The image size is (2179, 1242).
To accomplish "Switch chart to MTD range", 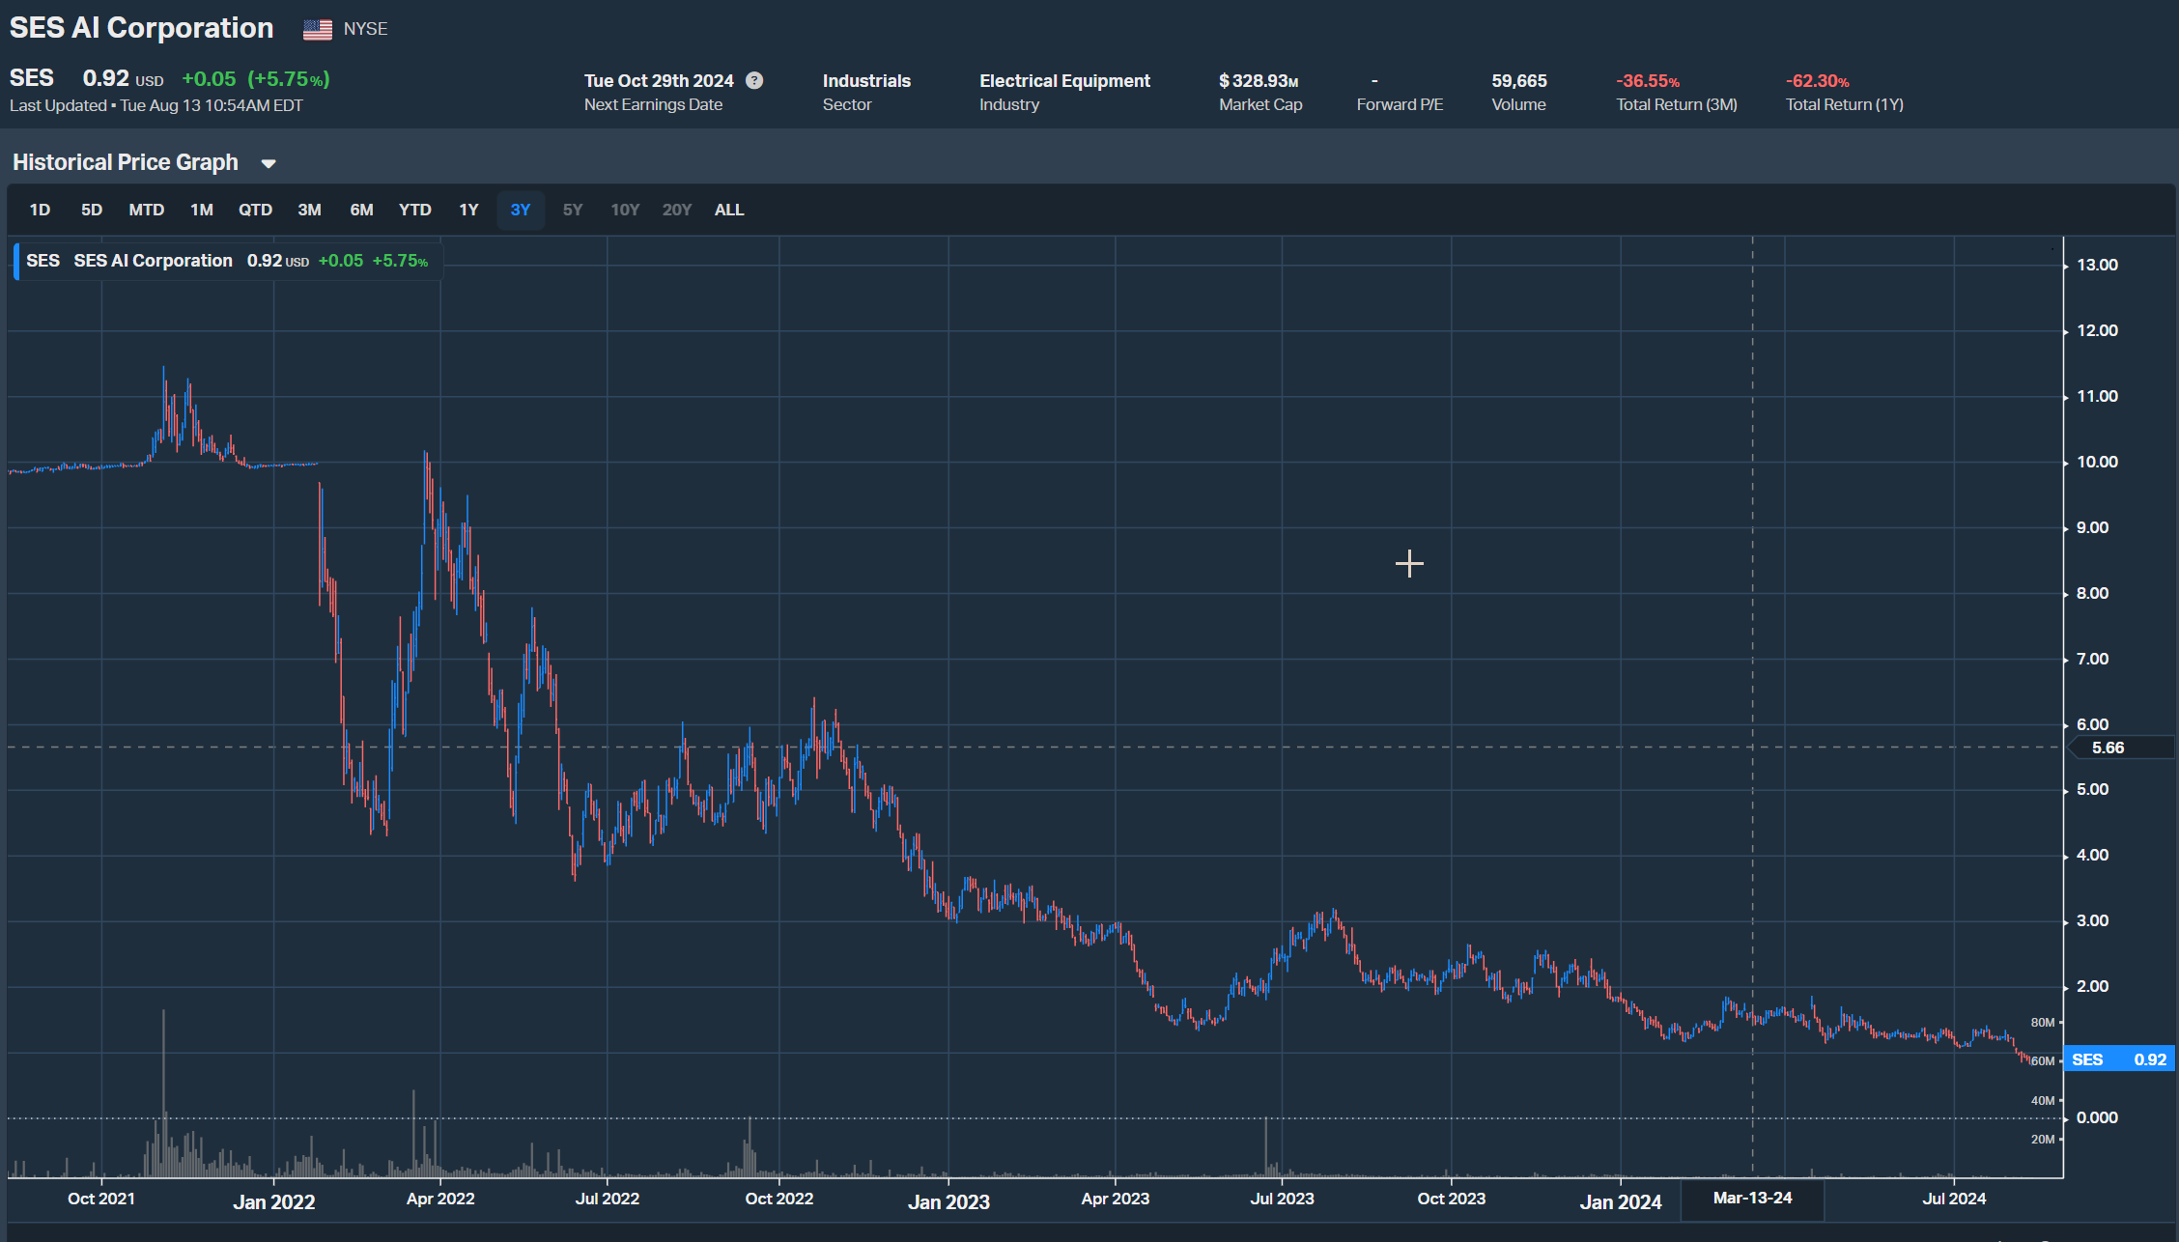I will [147, 210].
